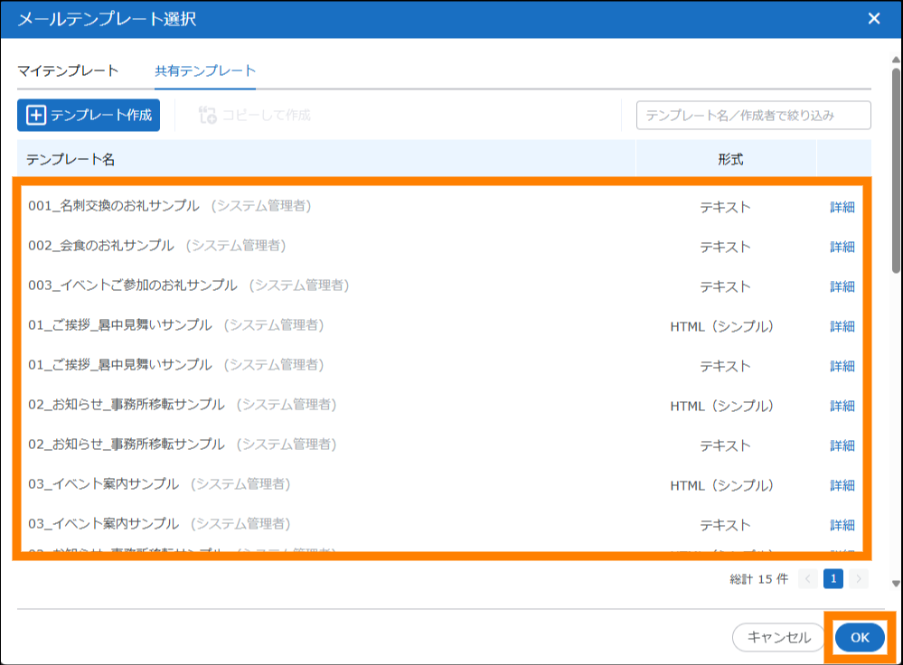The image size is (903, 665).
Task: Click the plus icon on テンプレート作成 button
Action: coord(36,116)
